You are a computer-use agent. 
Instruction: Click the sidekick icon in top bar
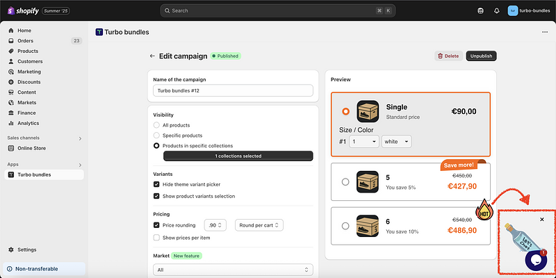(x=481, y=10)
